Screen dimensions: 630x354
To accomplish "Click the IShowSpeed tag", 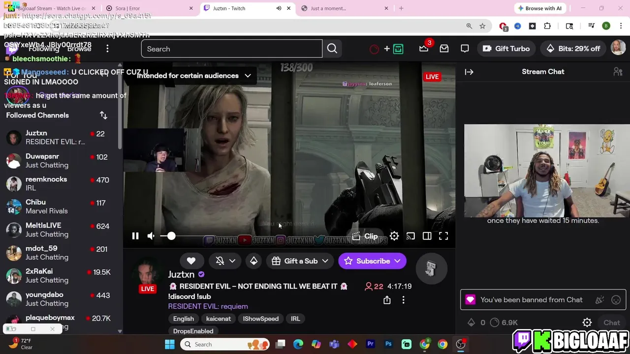I will click(260, 319).
